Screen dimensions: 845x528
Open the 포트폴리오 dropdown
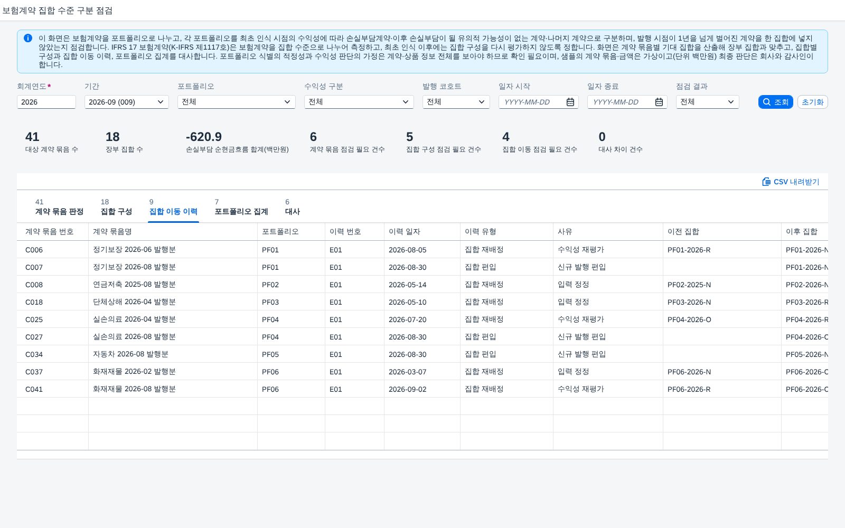click(237, 102)
